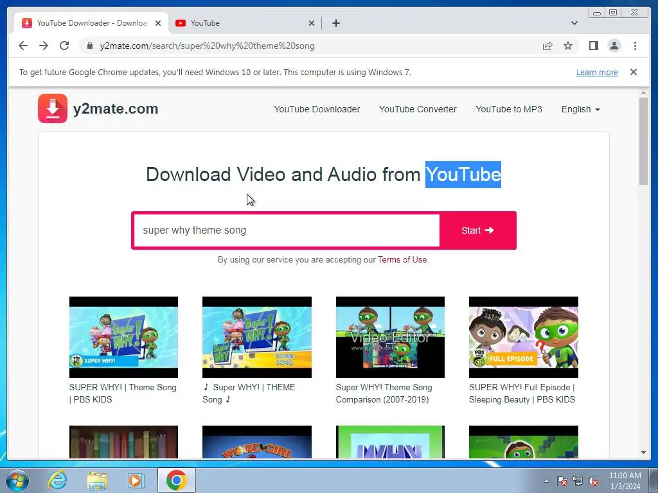Select the YouTube Downloader tab
This screenshot has width=658, height=493.
point(91,23)
